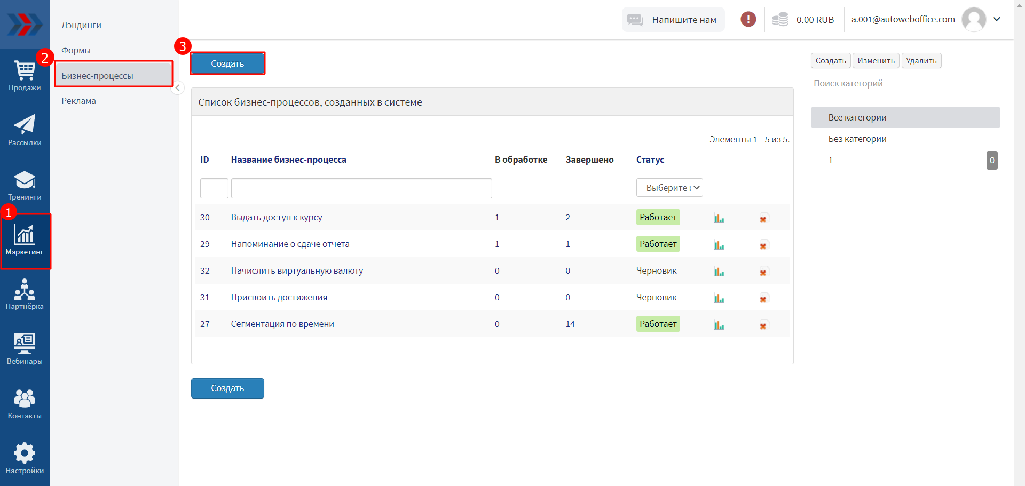The image size is (1025, 486).
Task: Delete process Присвоить достижения
Action: [x=763, y=298]
